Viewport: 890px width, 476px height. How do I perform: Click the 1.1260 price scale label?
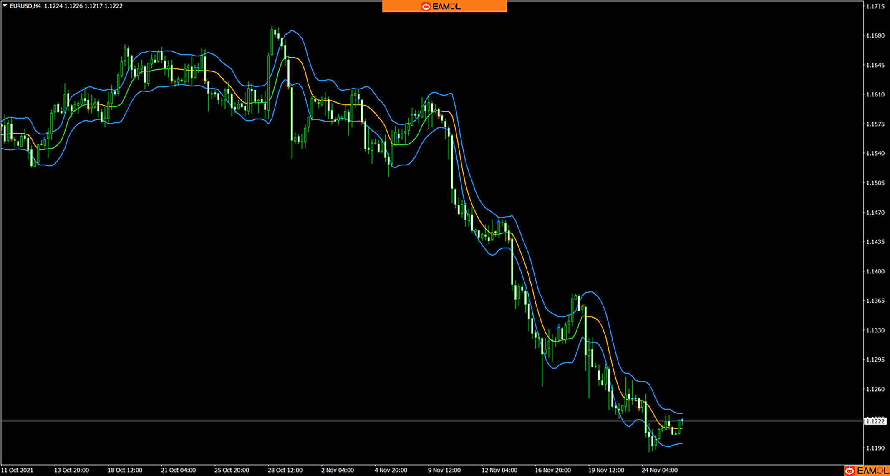(x=875, y=389)
